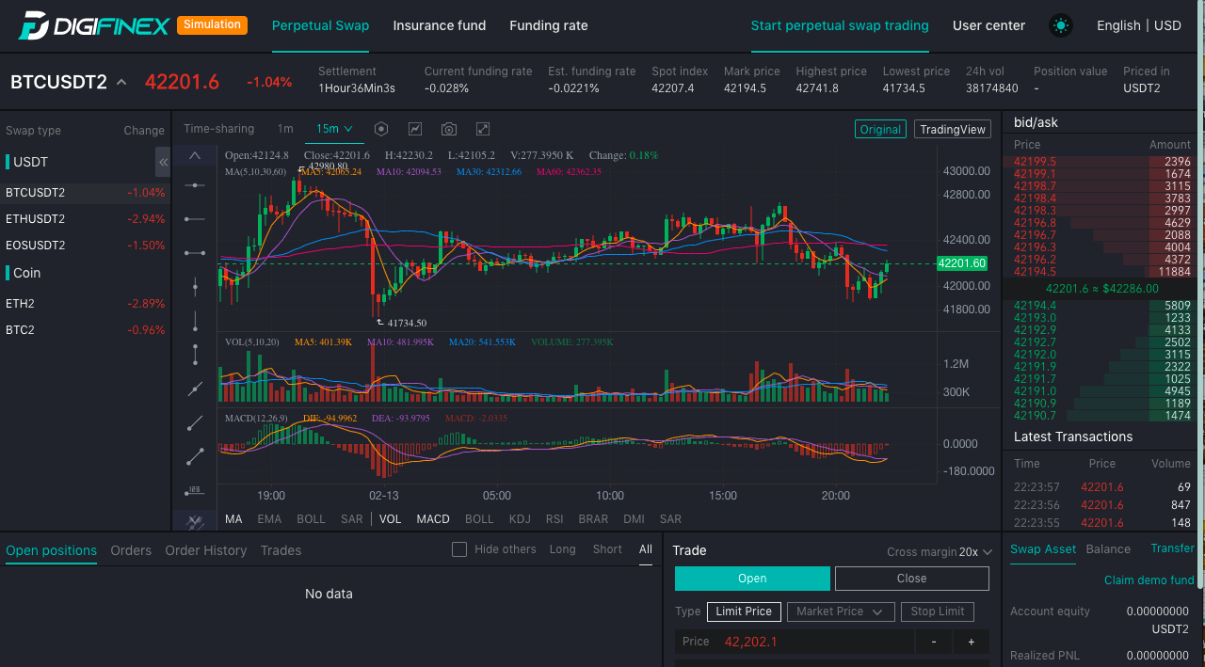
Task: Switch chart mode to TradingView
Action: click(x=953, y=130)
